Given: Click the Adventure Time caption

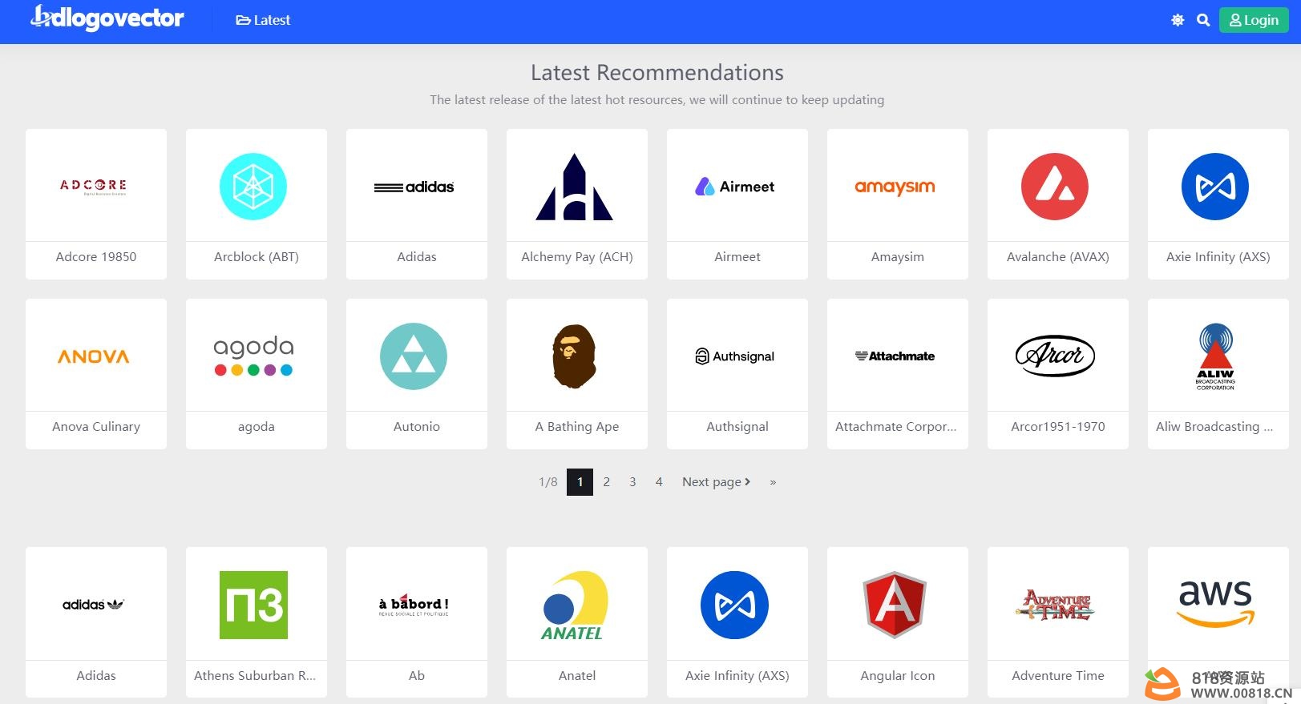Looking at the screenshot, I should coord(1058,676).
